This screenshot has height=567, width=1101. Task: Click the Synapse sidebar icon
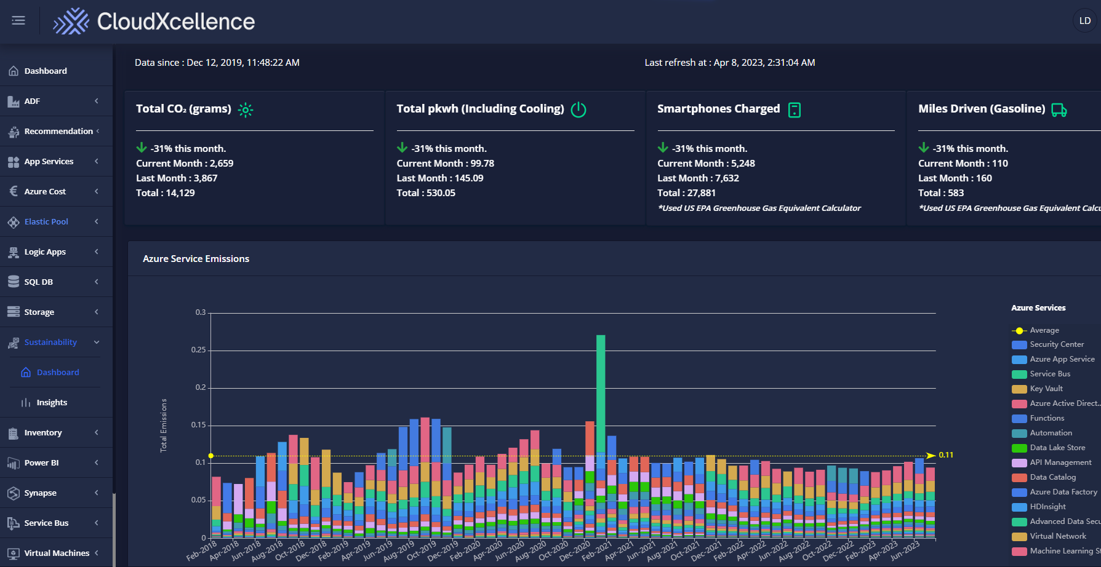(14, 493)
